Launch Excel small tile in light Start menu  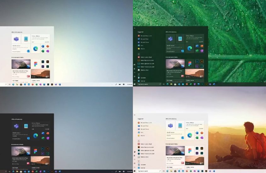click(x=43, y=51)
